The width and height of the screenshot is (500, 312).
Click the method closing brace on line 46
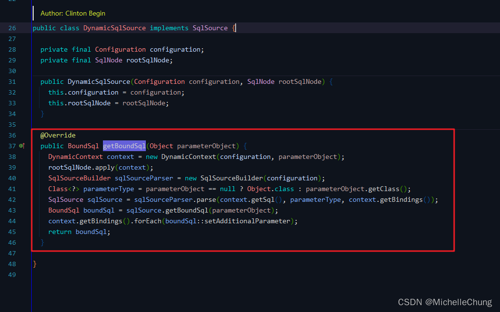42,242
